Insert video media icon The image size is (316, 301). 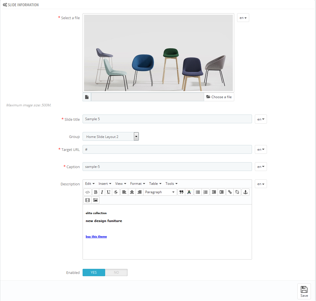[87, 200]
